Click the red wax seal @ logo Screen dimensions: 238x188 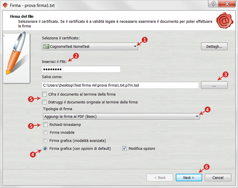224,20
